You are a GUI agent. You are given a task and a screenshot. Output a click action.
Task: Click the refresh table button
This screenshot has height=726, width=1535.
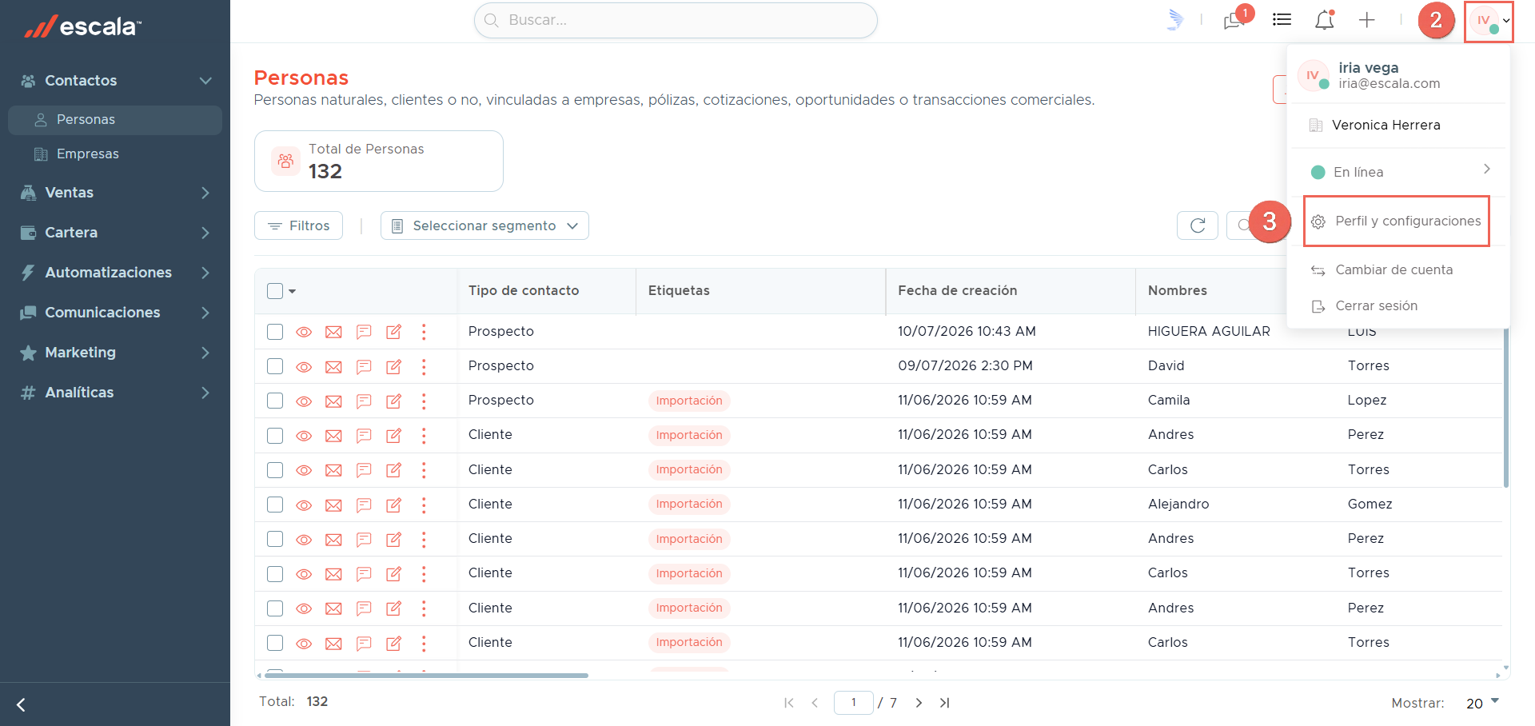pos(1198,225)
